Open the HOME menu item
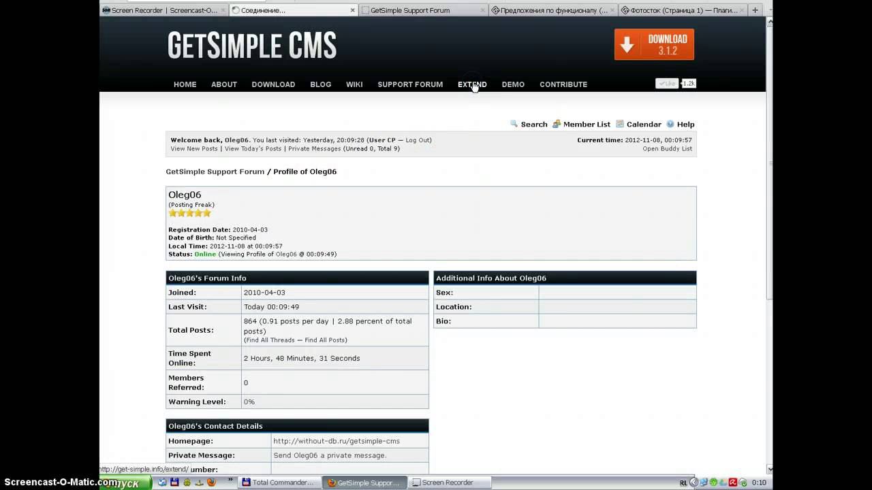Screen dimensions: 872x490 click(185, 84)
